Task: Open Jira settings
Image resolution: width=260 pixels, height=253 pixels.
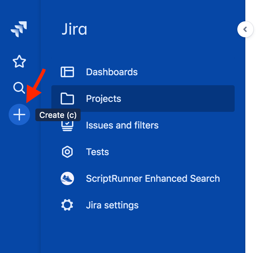Action: [143, 205]
